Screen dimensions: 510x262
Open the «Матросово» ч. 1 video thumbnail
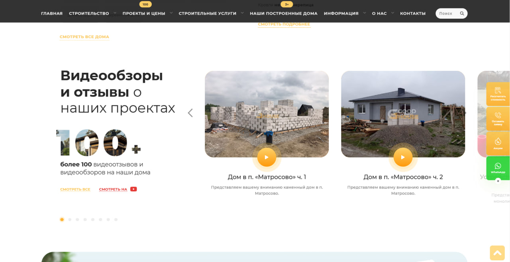point(267,114)
